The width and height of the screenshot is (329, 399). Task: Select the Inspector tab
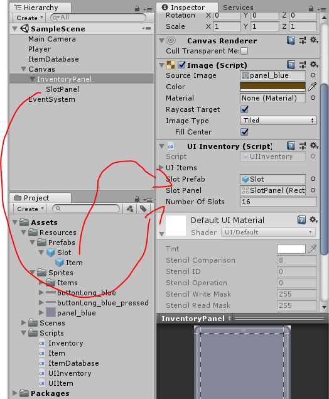(187, 8)
